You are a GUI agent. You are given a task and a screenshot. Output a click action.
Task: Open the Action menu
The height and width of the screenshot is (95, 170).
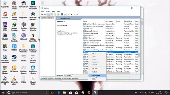click(x=48, y=11)
